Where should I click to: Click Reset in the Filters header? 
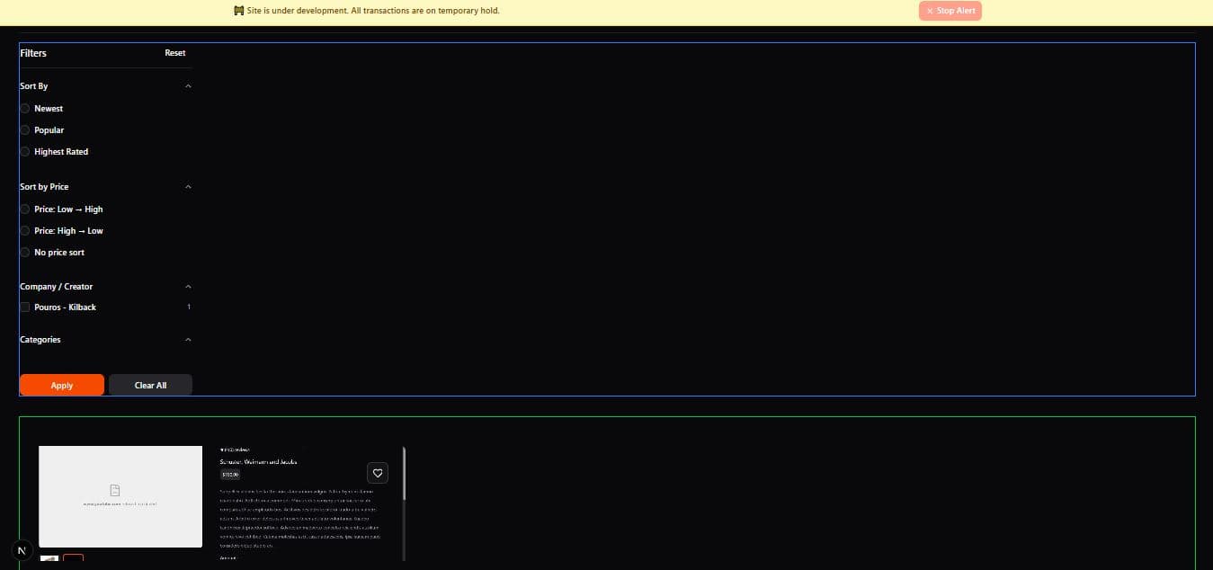[174, 53]
